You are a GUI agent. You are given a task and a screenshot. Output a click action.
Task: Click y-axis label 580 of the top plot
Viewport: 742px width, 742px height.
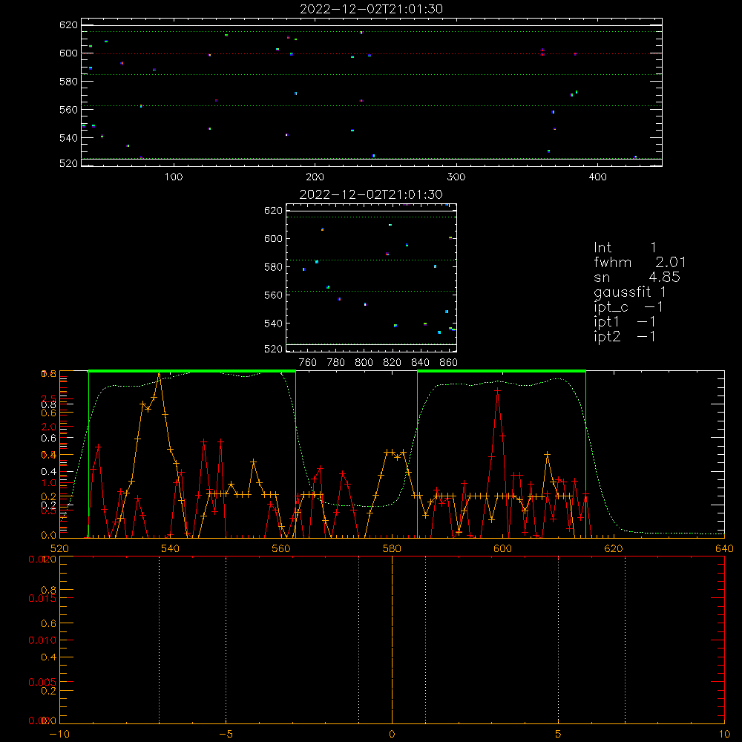click(68, 82)
